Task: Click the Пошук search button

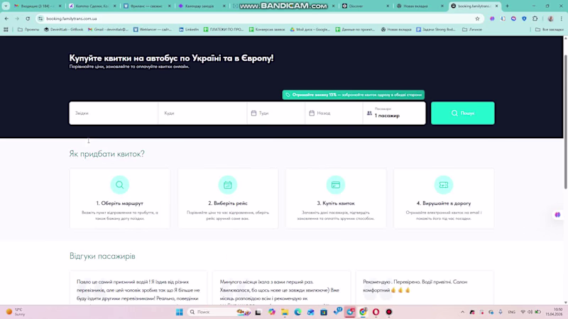Action: 463,113
